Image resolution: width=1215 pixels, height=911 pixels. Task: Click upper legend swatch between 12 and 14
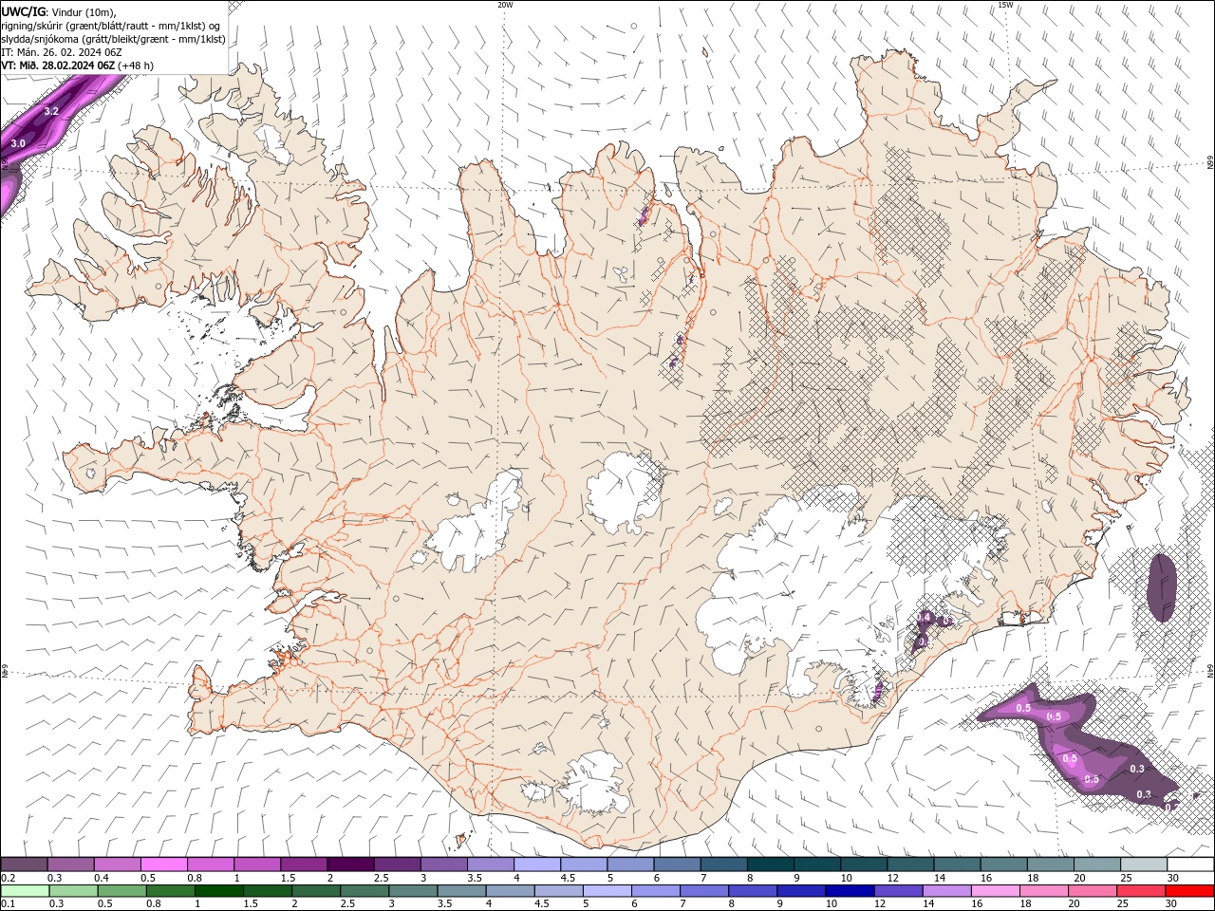pos(910,864)
